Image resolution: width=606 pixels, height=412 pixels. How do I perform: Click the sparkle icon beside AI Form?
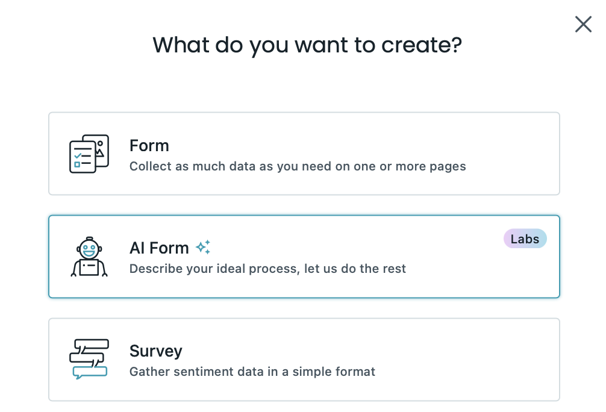203,247
